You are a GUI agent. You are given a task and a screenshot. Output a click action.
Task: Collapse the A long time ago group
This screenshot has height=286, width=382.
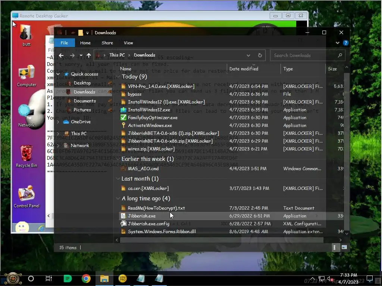118,198
